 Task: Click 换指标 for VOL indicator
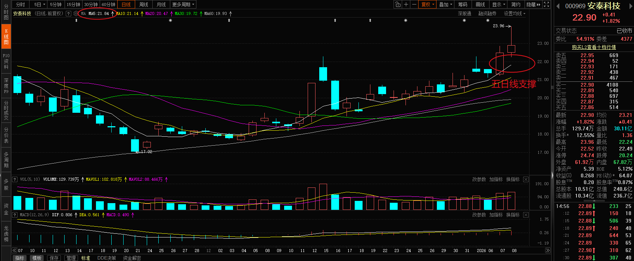click(513, 180)
